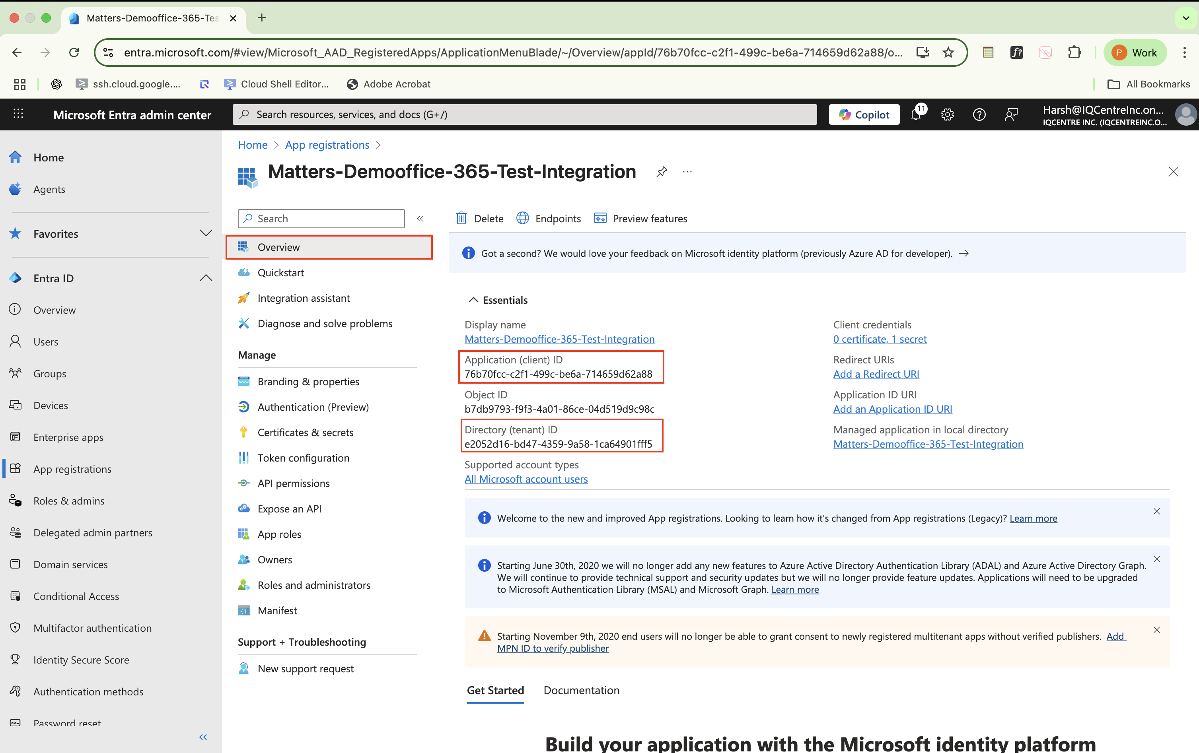Open the help question mark icon
Screen dimensions: 1199x753
tap(979, 115)
